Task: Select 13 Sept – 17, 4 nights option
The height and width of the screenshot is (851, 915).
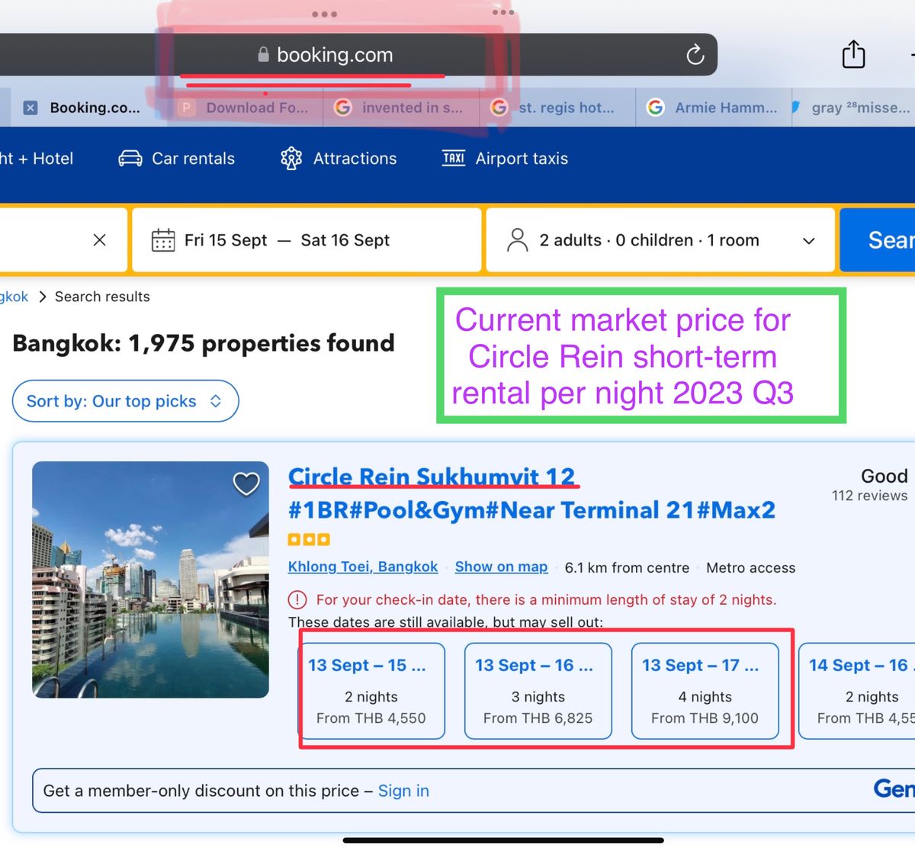Action: (705, 692)
